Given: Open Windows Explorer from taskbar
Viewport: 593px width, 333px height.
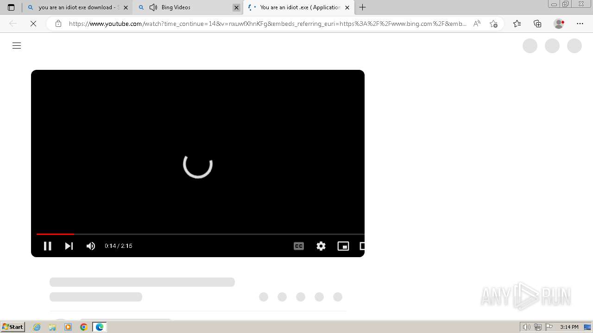Looking at the screenshot, I should [52, 327].
